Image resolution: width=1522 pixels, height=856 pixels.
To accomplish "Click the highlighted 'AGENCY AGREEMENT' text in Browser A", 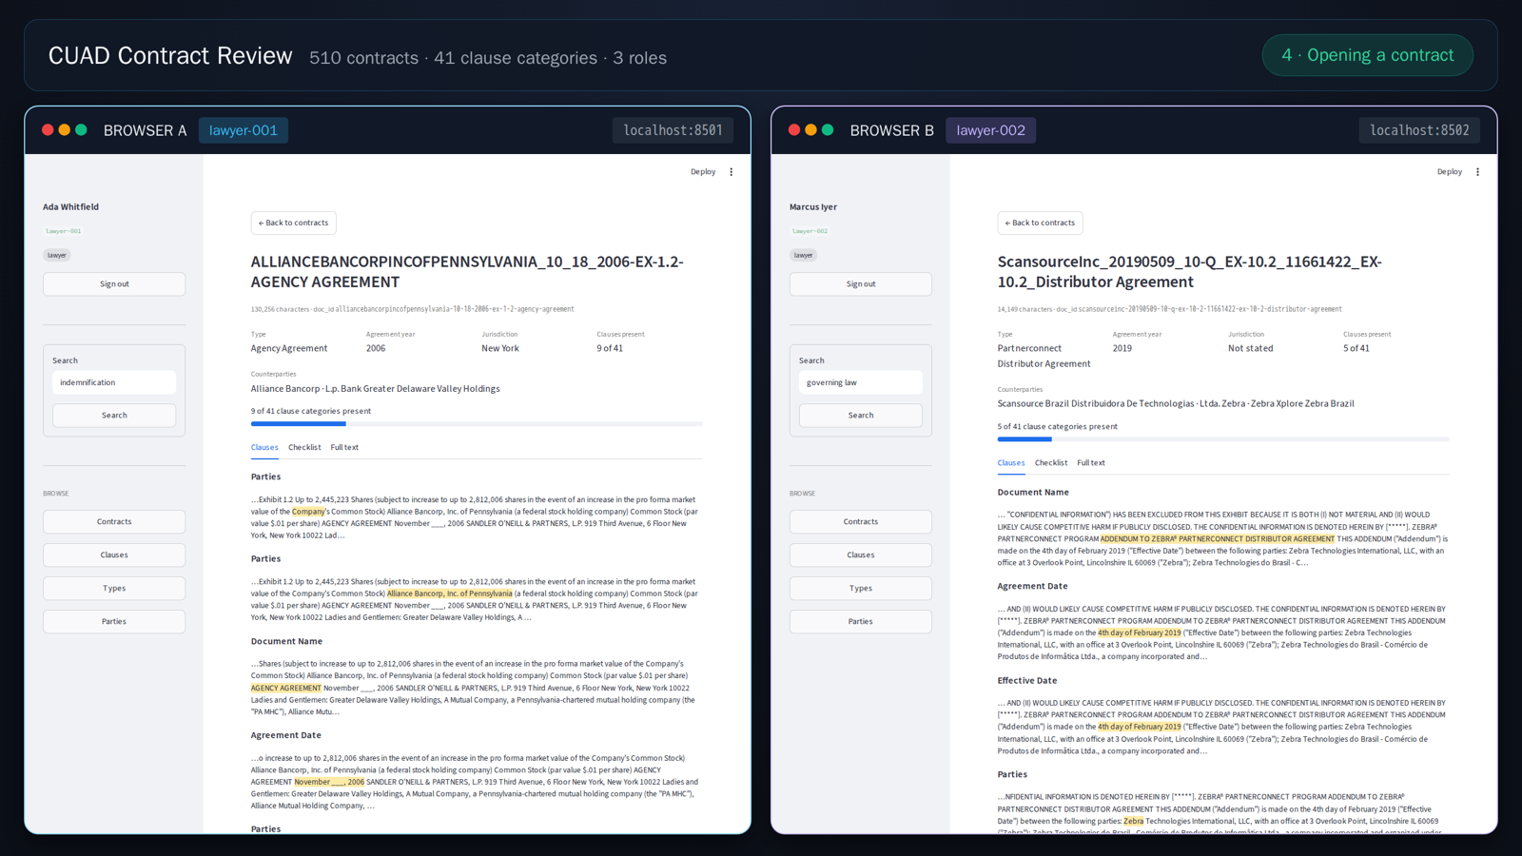I will [286, 688].
